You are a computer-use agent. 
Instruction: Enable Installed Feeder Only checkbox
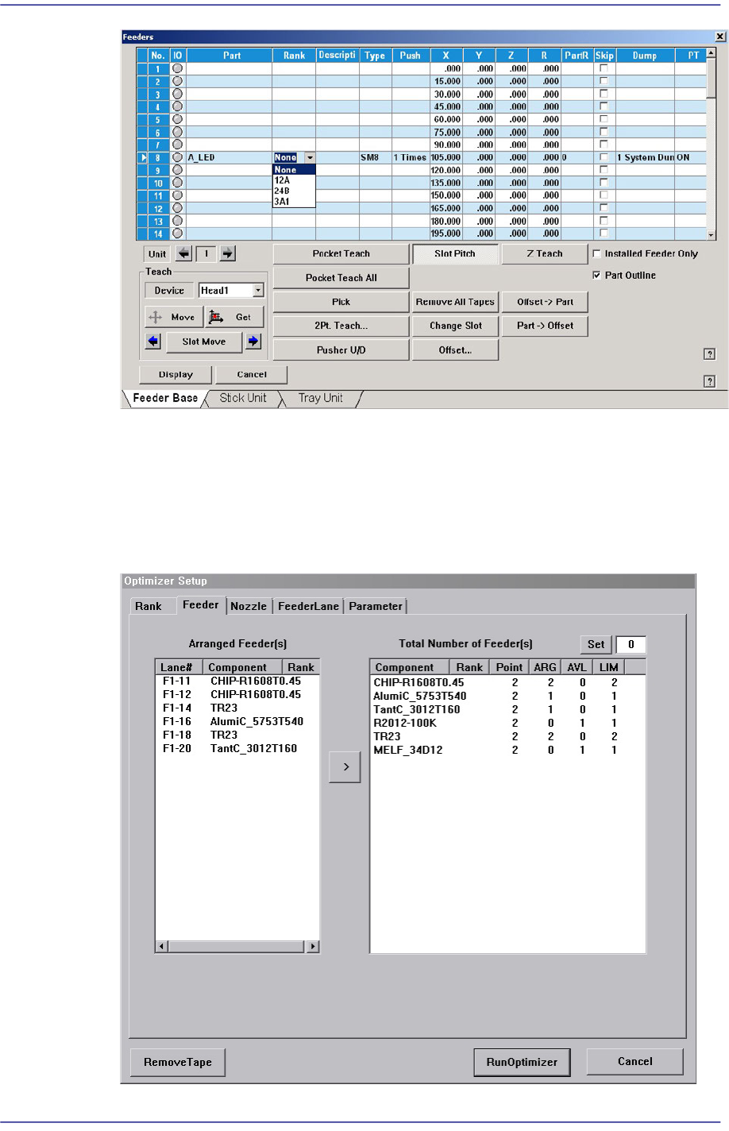[597, 253]
